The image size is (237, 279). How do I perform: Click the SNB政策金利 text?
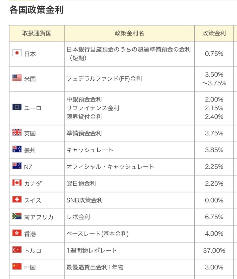85,200
